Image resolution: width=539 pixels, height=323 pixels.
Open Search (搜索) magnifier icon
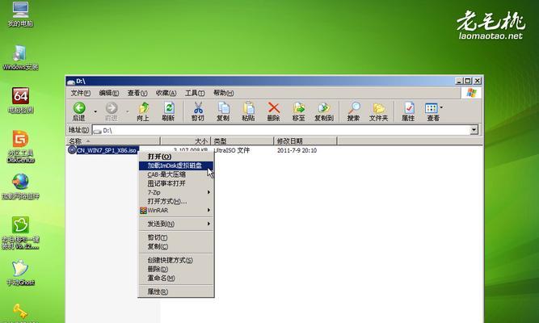coord(354,108)
